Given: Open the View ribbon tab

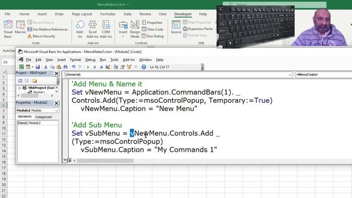Looking at the screenshot, I should click(163, 14).
